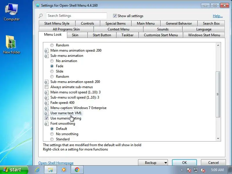
Task: Click the Action Center flag tray icon
Action: (x=188, y=170)
